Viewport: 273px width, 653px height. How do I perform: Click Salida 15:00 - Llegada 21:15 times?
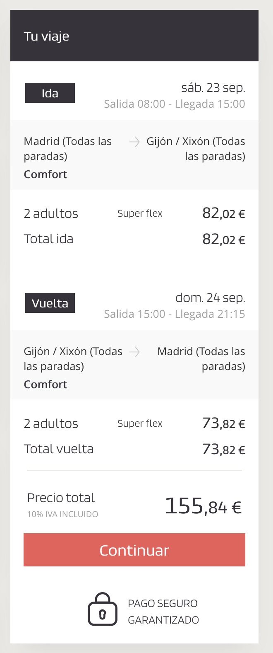[x=174, y=314]
